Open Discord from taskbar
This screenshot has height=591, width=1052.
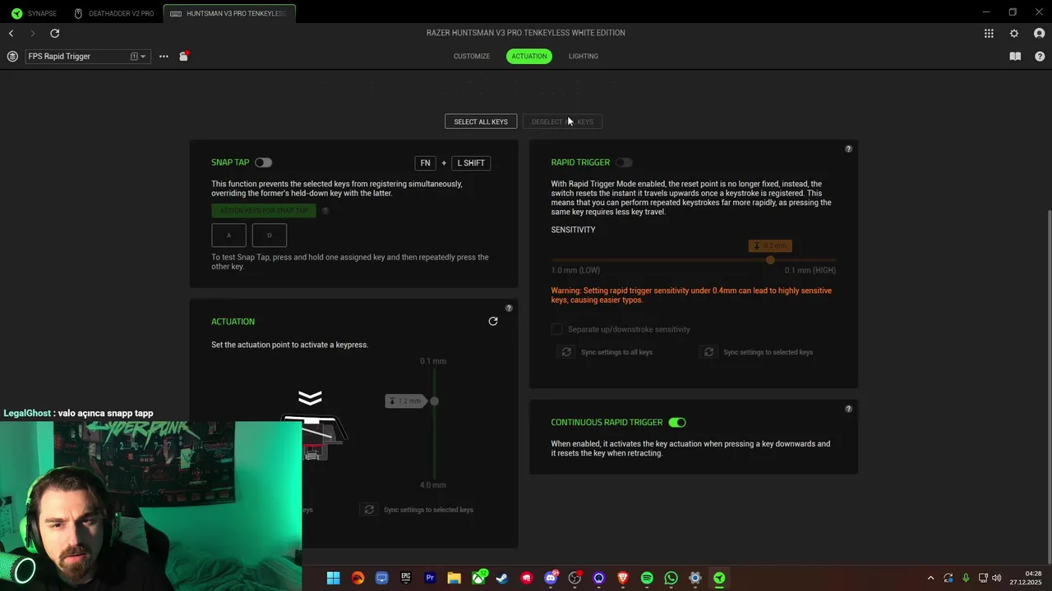click(x=551, y=578)
